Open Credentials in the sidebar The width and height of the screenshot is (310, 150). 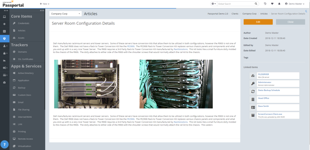pos(24,23)
